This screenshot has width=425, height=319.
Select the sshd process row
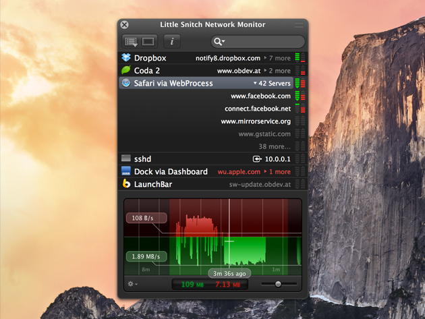[213, 158]
